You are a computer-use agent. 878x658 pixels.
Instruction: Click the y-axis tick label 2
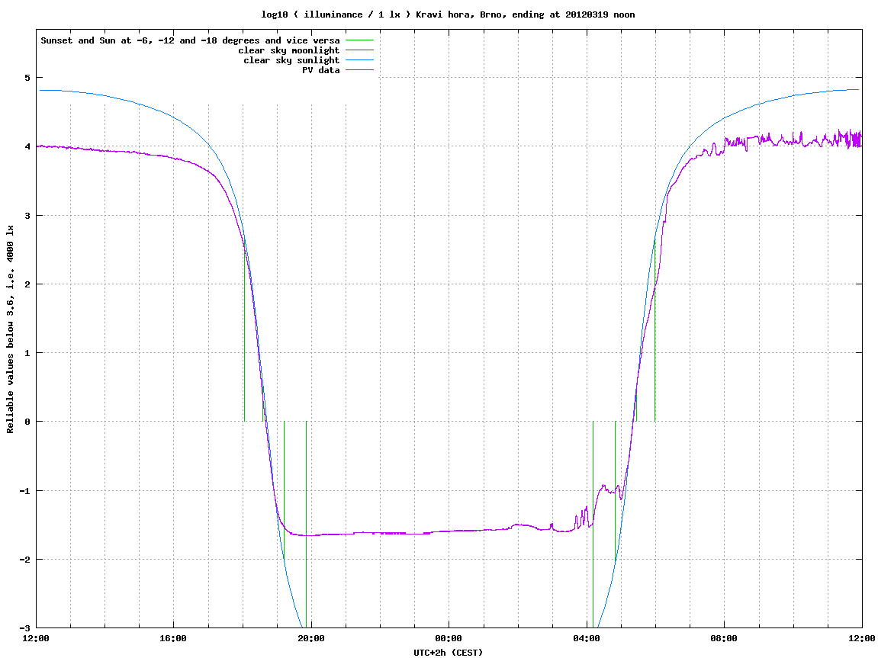click(x=27, y=284)
